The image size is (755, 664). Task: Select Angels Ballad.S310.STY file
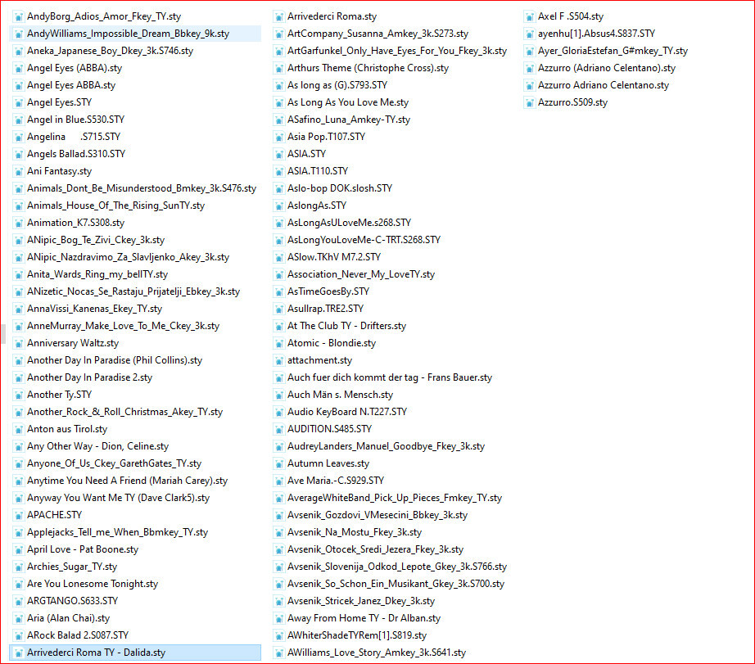[x=76, y=154]
